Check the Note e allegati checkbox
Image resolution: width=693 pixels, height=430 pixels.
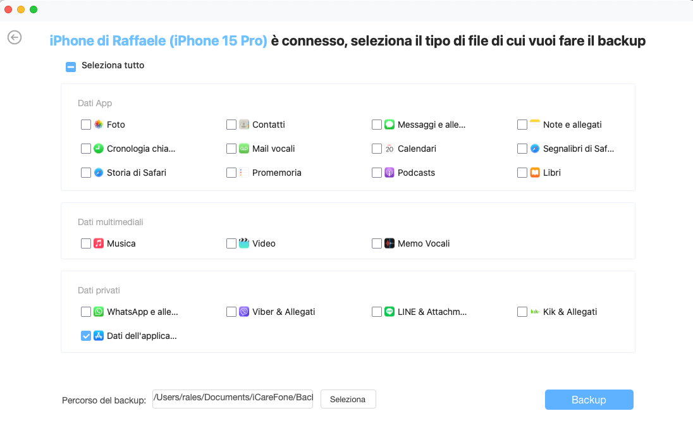tap(522, 125)
